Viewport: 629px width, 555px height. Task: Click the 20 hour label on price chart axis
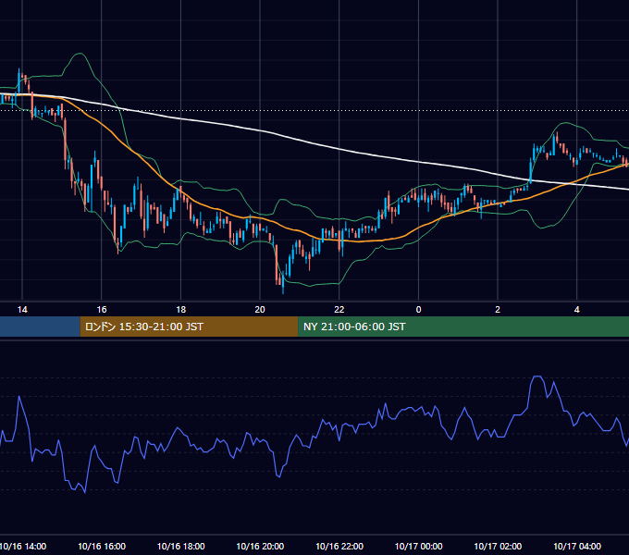click(x=260, y=310)
